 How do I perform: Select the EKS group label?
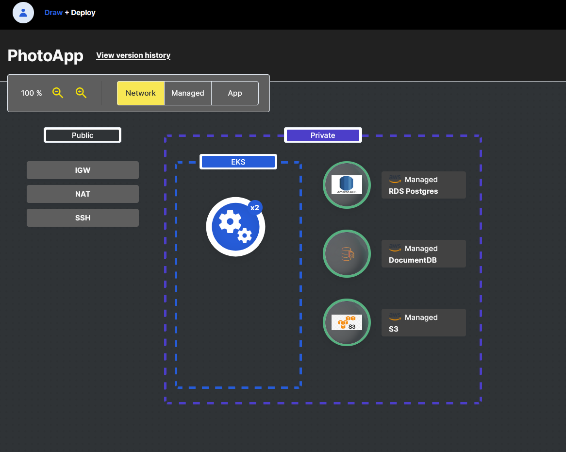point(238,162)
